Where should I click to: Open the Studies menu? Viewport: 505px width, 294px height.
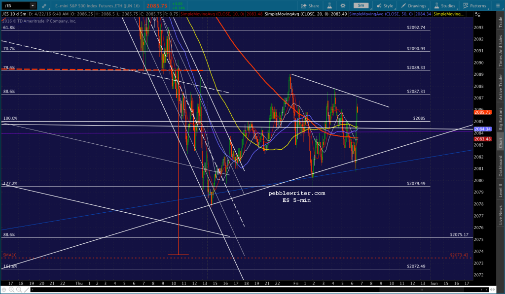(x=445, y=6)
